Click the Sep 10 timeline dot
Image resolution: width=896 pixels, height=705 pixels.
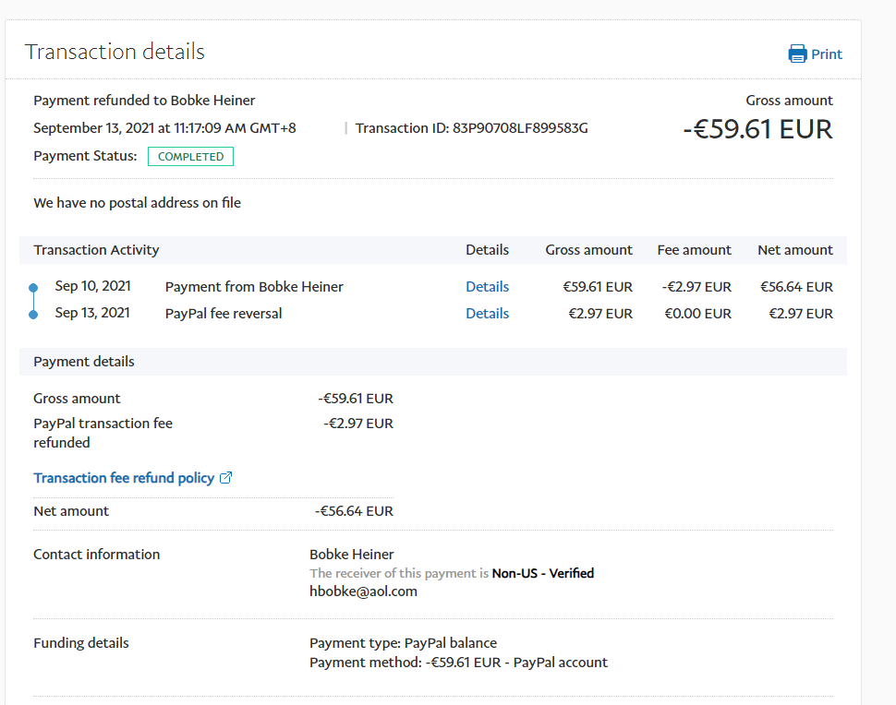point(34,288)
